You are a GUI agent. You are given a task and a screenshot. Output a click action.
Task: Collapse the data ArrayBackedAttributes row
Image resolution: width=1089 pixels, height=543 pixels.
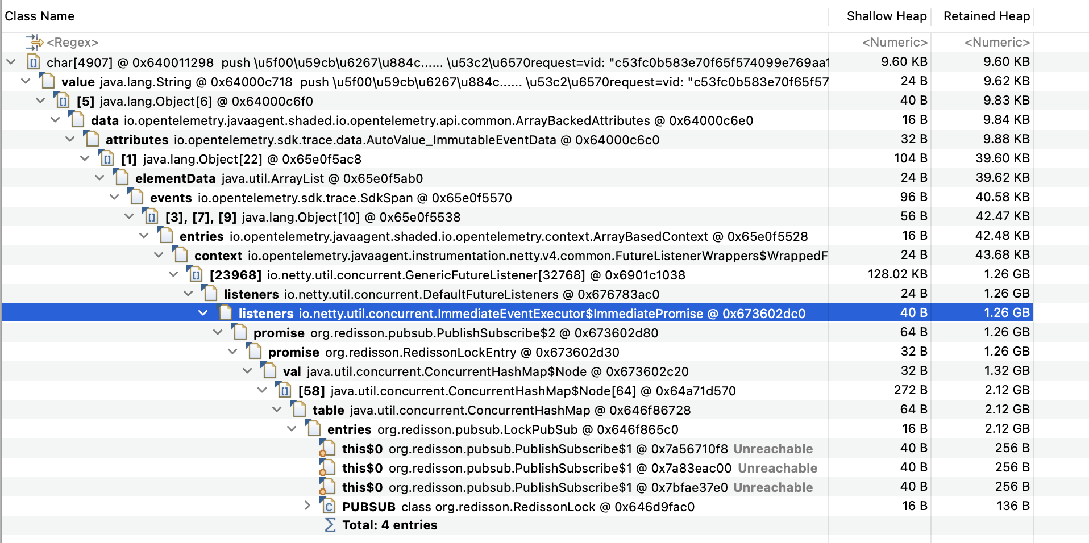[x=55, y=119]
